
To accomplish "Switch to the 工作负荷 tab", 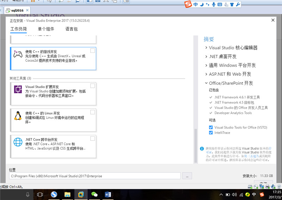I will point(19,29).
